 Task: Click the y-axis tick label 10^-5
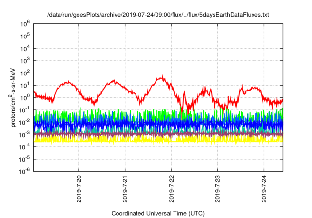(25, 159)
